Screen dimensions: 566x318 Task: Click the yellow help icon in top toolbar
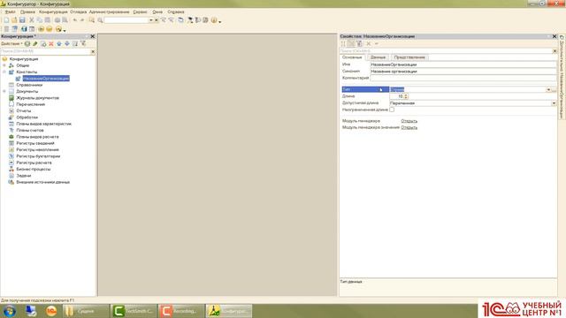coord(214,20)
